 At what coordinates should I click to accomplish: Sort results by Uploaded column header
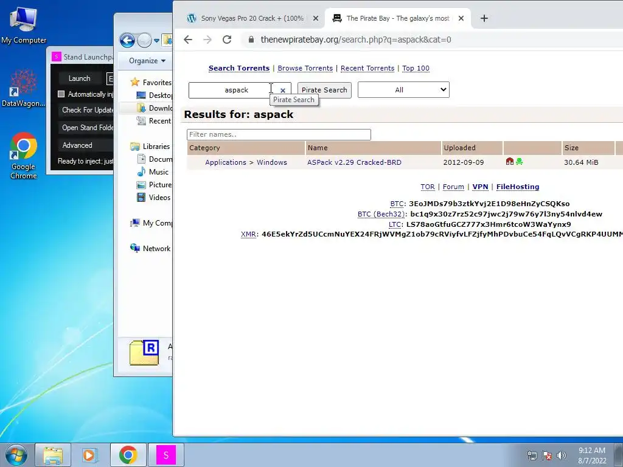[x=472, y=148]
